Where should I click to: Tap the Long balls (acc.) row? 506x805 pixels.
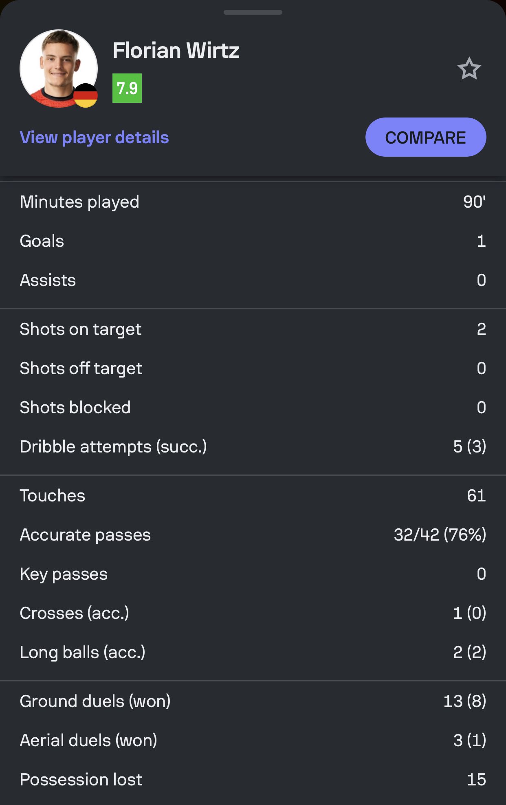tap(253, 652)
